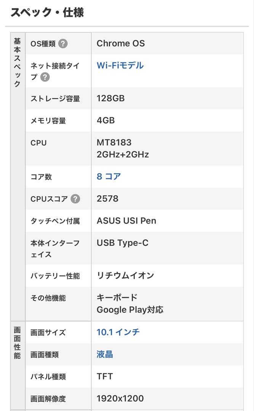This screenshot has height=411, width=254.
Task: Open the 10.1 インチ screen size link
Action: 118,332
